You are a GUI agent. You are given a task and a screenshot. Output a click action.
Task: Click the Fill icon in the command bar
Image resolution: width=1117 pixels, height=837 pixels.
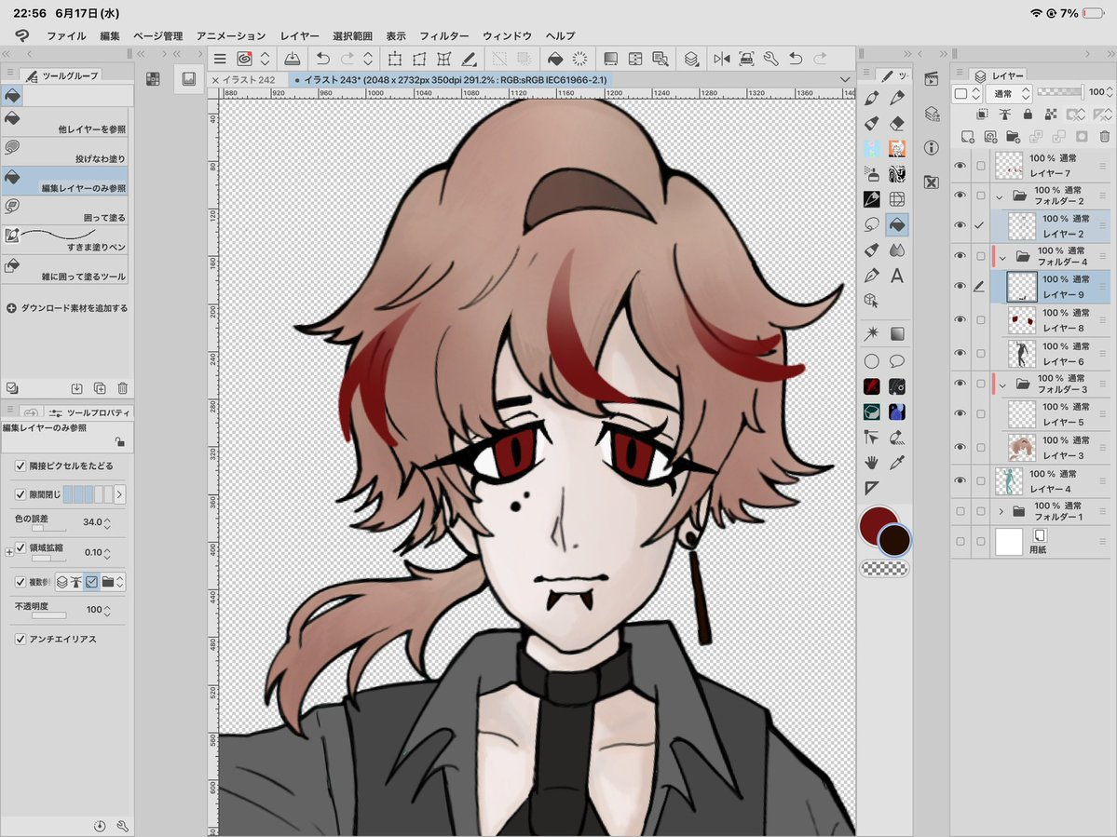click(555, 59)
